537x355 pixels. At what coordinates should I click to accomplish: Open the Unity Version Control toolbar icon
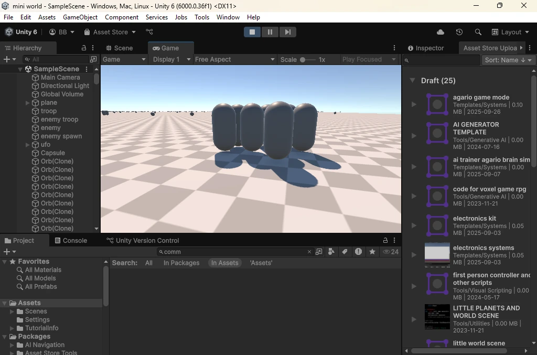(x=149, y=32)
